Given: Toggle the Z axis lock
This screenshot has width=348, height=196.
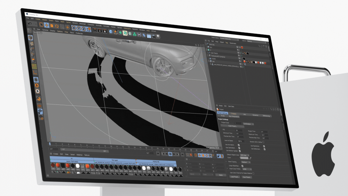Looking at the screenshot, I should coord(84,29).
